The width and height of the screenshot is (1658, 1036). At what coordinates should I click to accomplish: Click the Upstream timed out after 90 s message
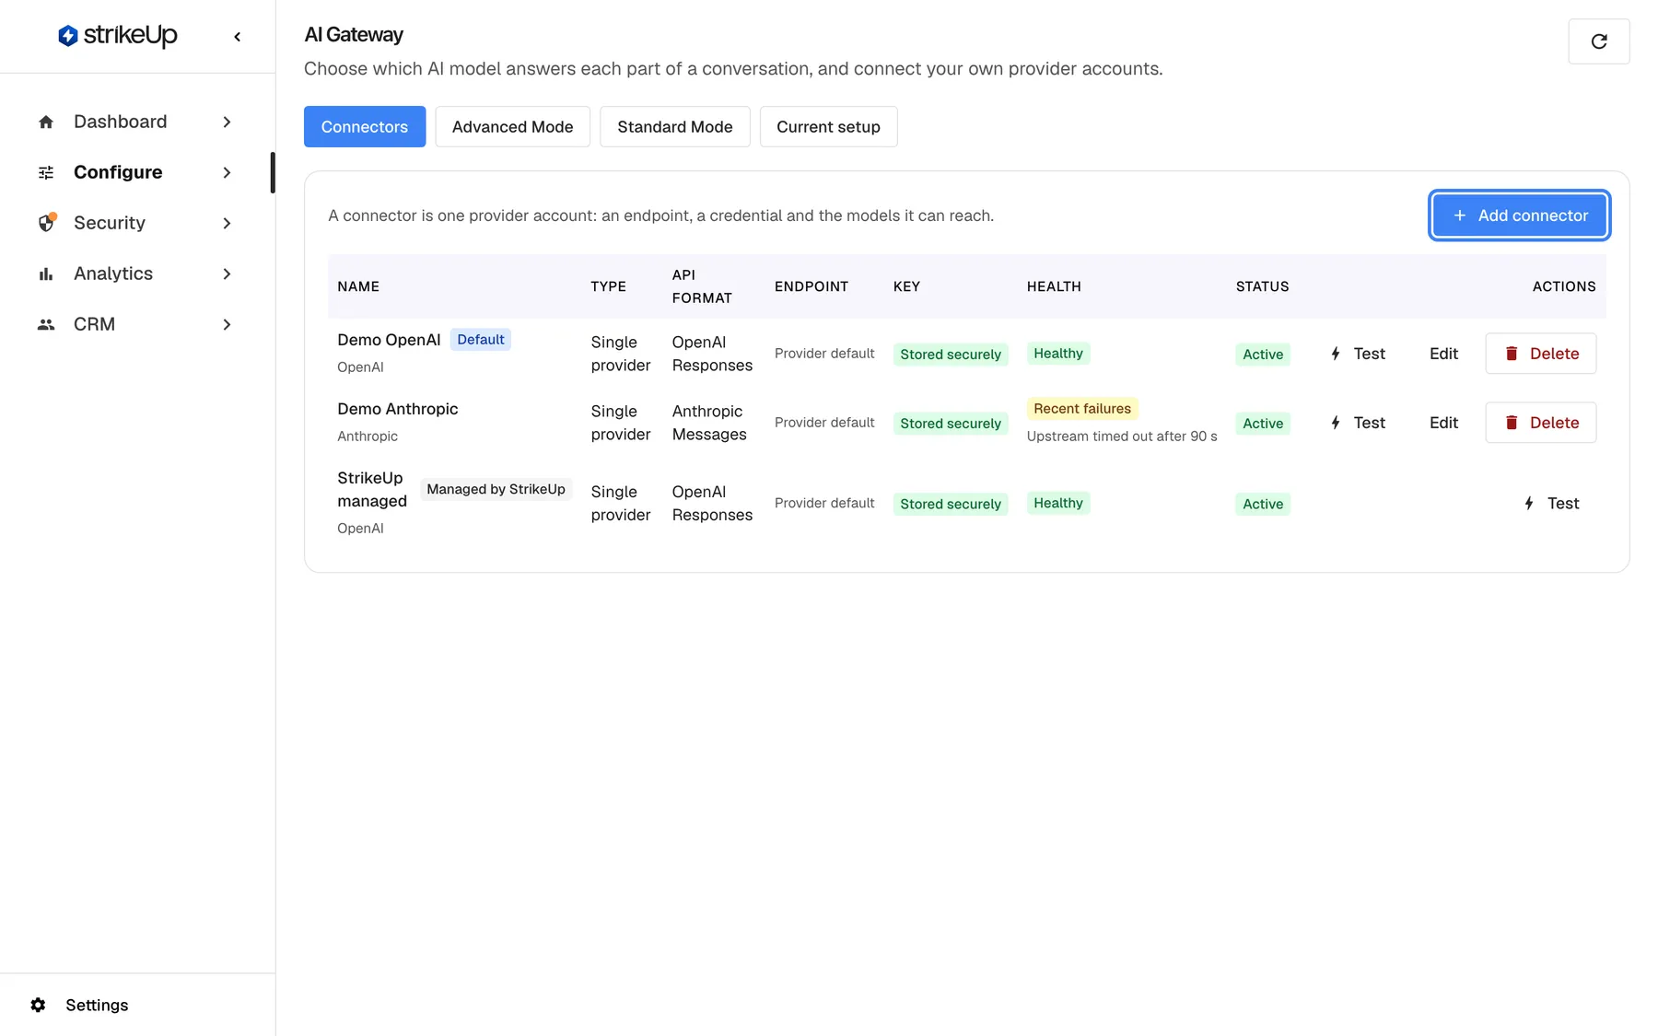[x=1122, y=437]
